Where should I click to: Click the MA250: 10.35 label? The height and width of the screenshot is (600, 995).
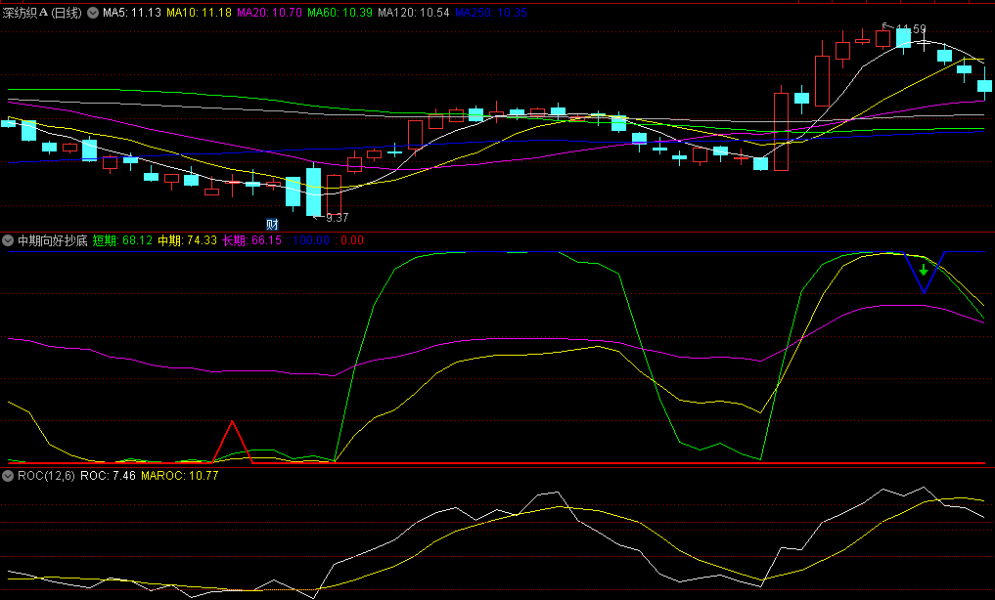coord(490,13)
